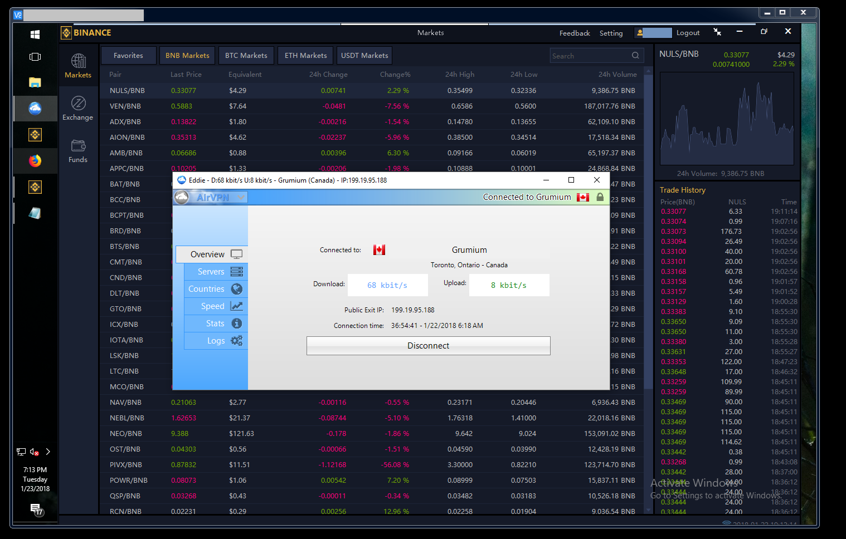Select the AION/BNB market row
The width and height of the screenshot is (846, 539).
[372, 137]
